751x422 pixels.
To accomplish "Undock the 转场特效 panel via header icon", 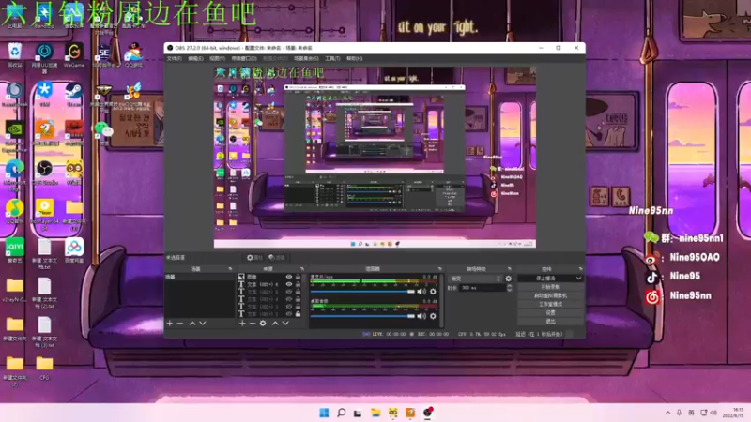I will pos(509,269).
